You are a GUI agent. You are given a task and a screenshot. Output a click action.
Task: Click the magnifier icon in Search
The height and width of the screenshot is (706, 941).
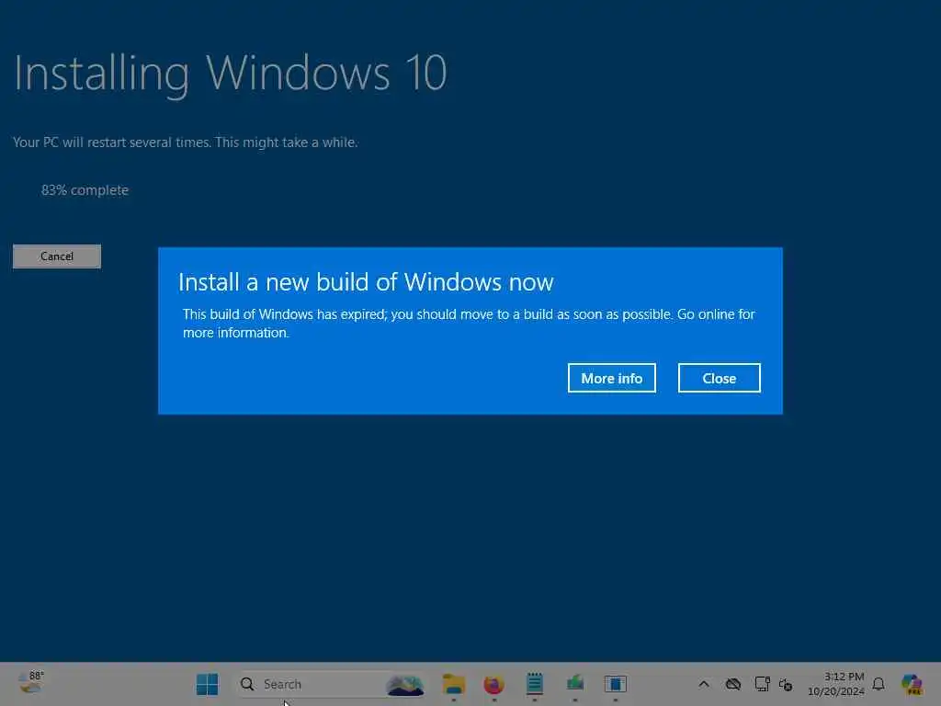247,684
